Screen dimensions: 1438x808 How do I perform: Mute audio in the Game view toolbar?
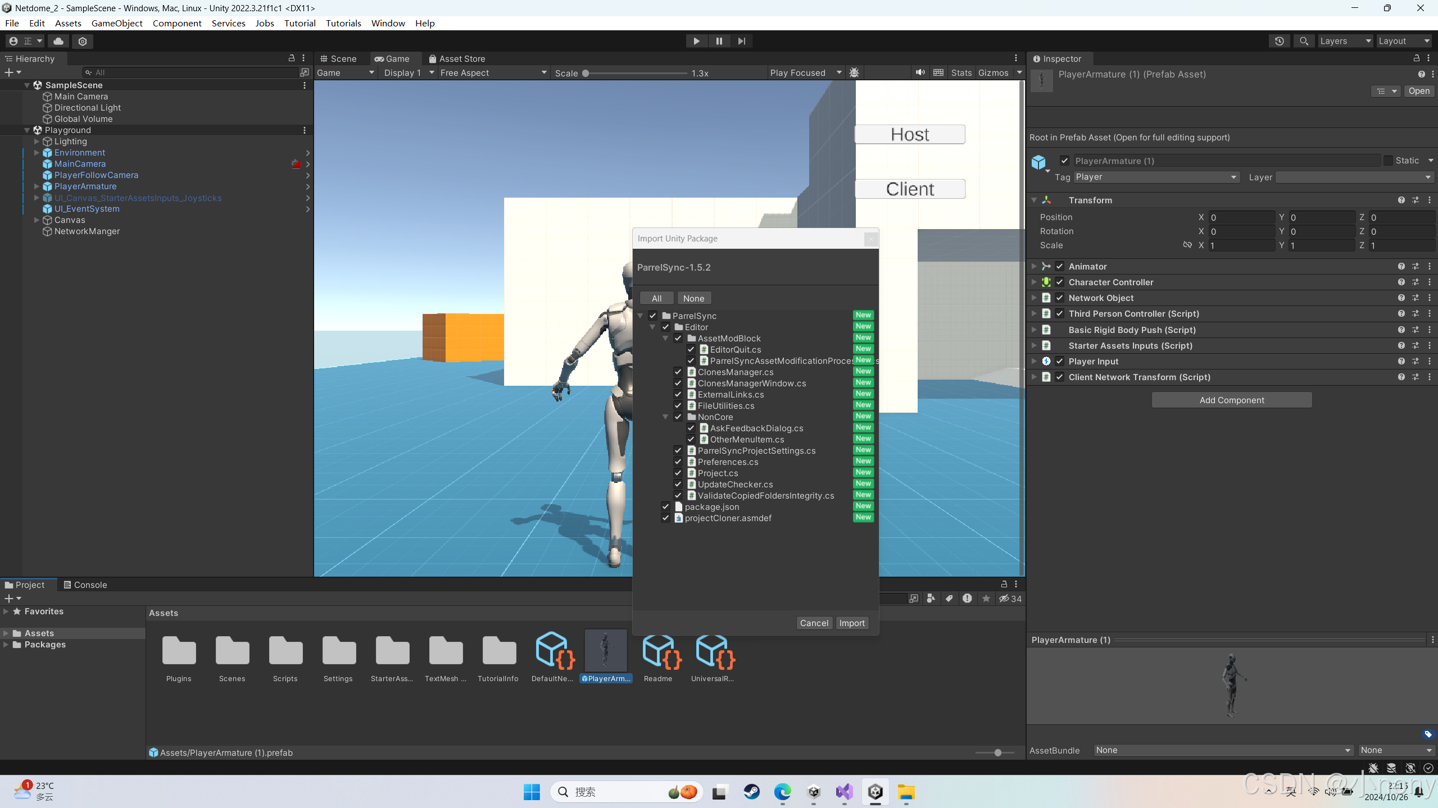(920, 72)
